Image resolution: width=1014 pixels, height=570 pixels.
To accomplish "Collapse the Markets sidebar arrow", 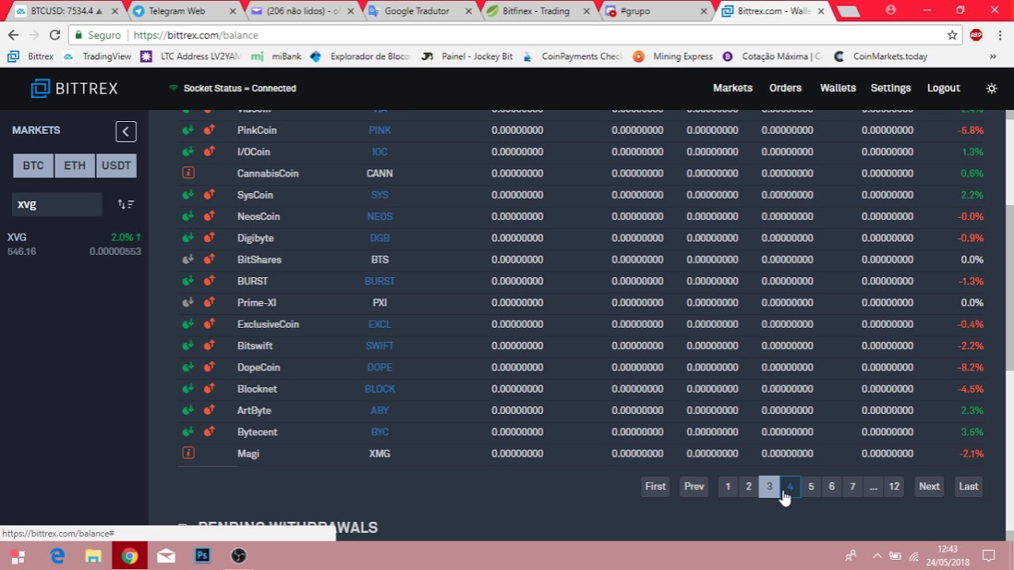I will [x=125, y=131].
